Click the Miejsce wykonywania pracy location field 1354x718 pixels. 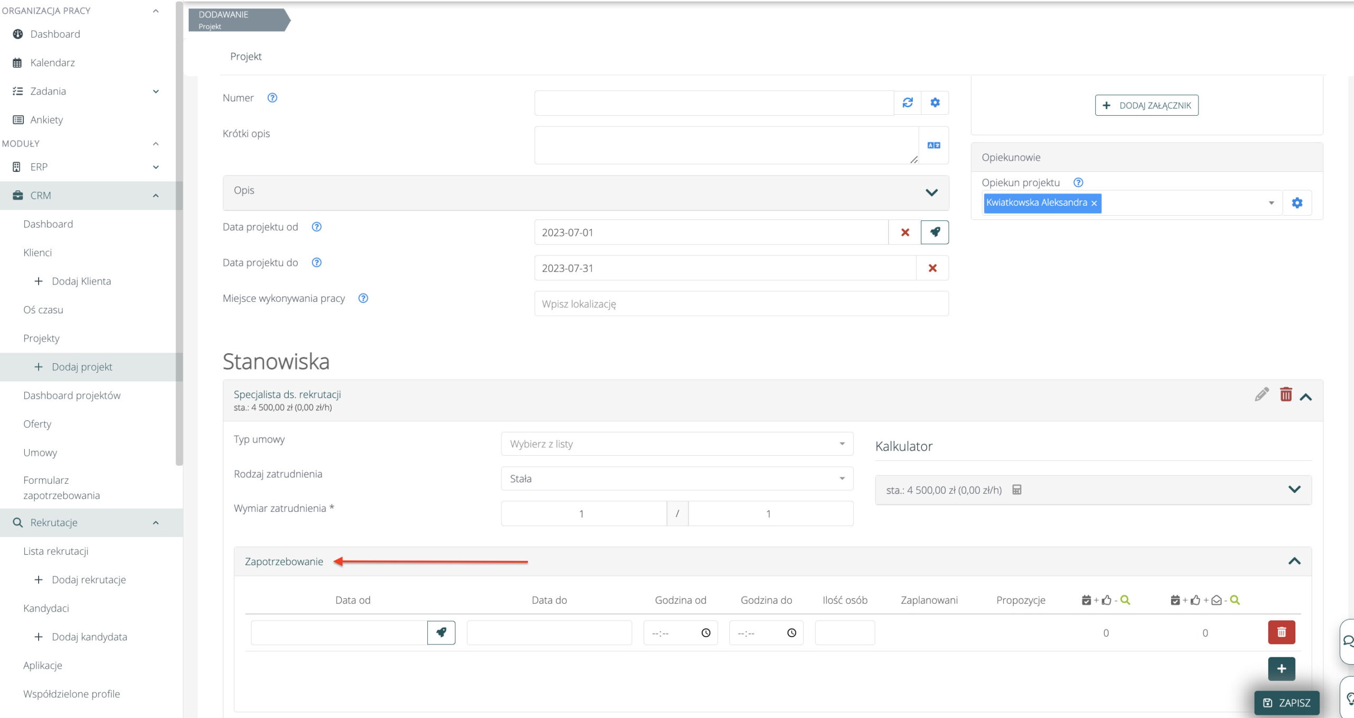[x=740, y=304]
